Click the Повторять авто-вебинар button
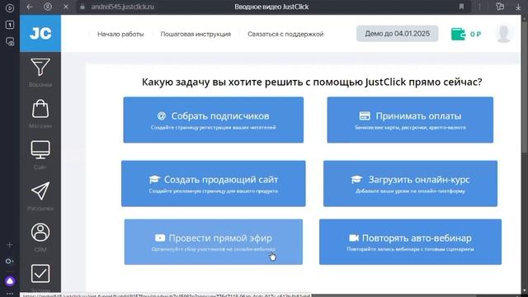 coord(410,242)
